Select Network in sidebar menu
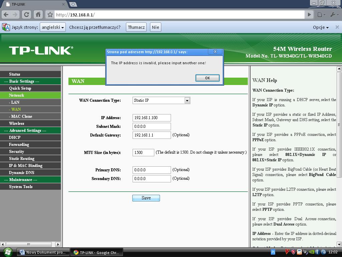This screenshot has height=257, width=342. (x=30, y=95)
